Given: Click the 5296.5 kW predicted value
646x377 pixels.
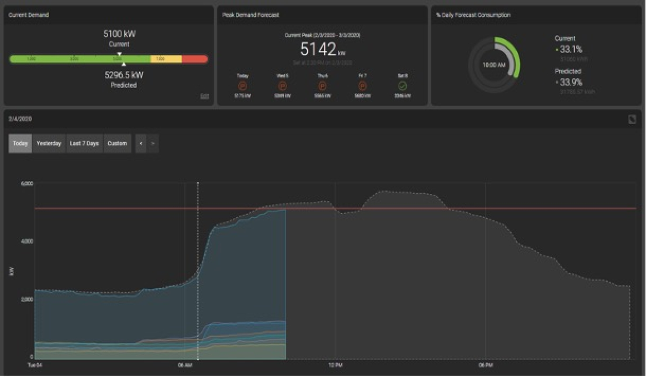Looking at the screenshot, I should [124, 75].
